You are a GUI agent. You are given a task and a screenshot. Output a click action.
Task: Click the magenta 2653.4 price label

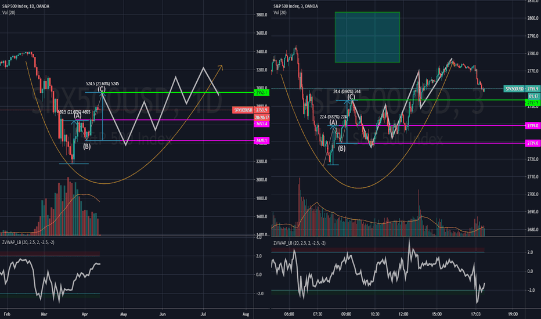pos(262,124)
